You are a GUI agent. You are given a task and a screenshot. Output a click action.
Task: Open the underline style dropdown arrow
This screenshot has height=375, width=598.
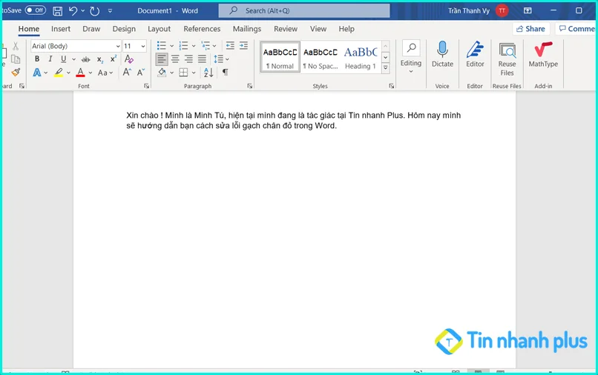click(73, 59)
